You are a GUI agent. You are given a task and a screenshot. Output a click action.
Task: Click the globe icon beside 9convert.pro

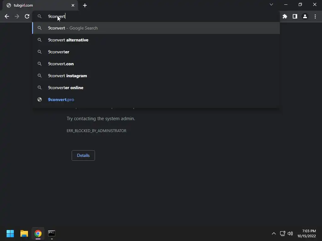(40, 99)
